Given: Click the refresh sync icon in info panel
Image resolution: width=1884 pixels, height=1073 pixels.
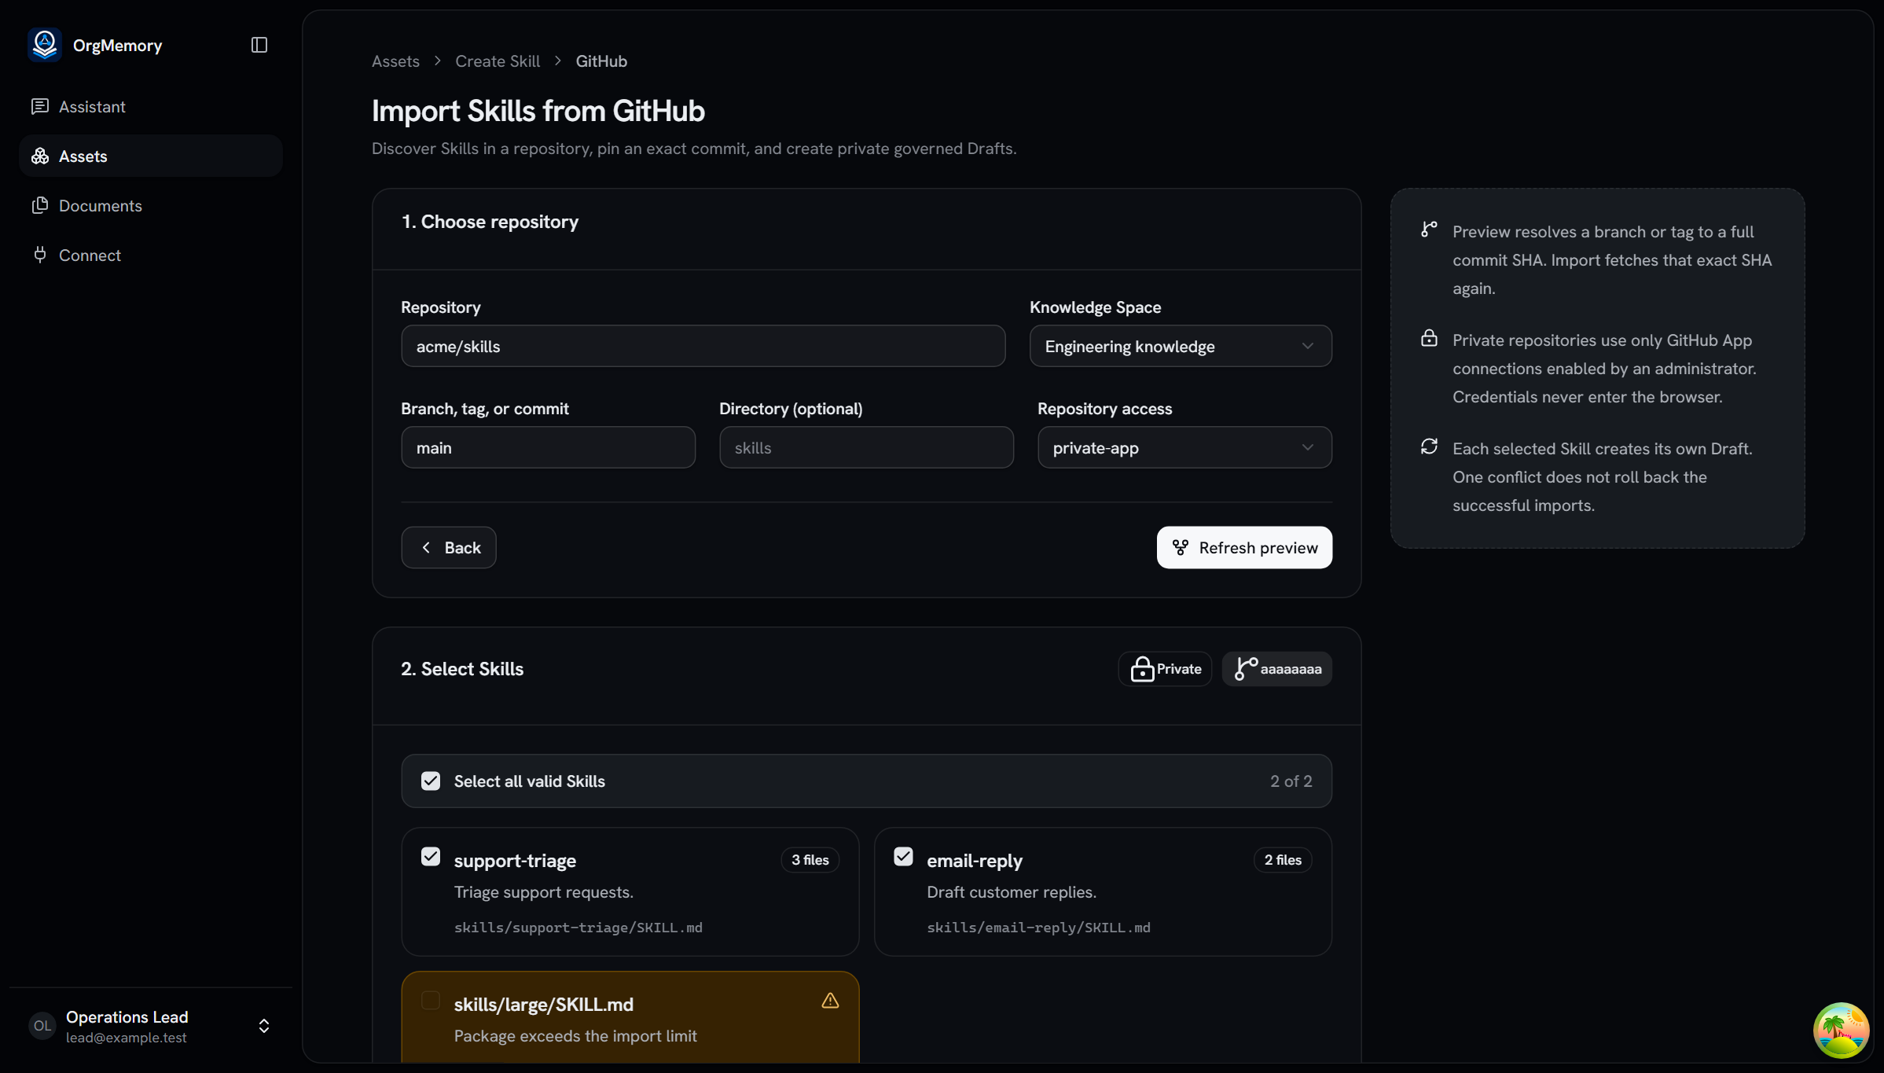Looking at the screenshot, I should [x=1429, y=446].
